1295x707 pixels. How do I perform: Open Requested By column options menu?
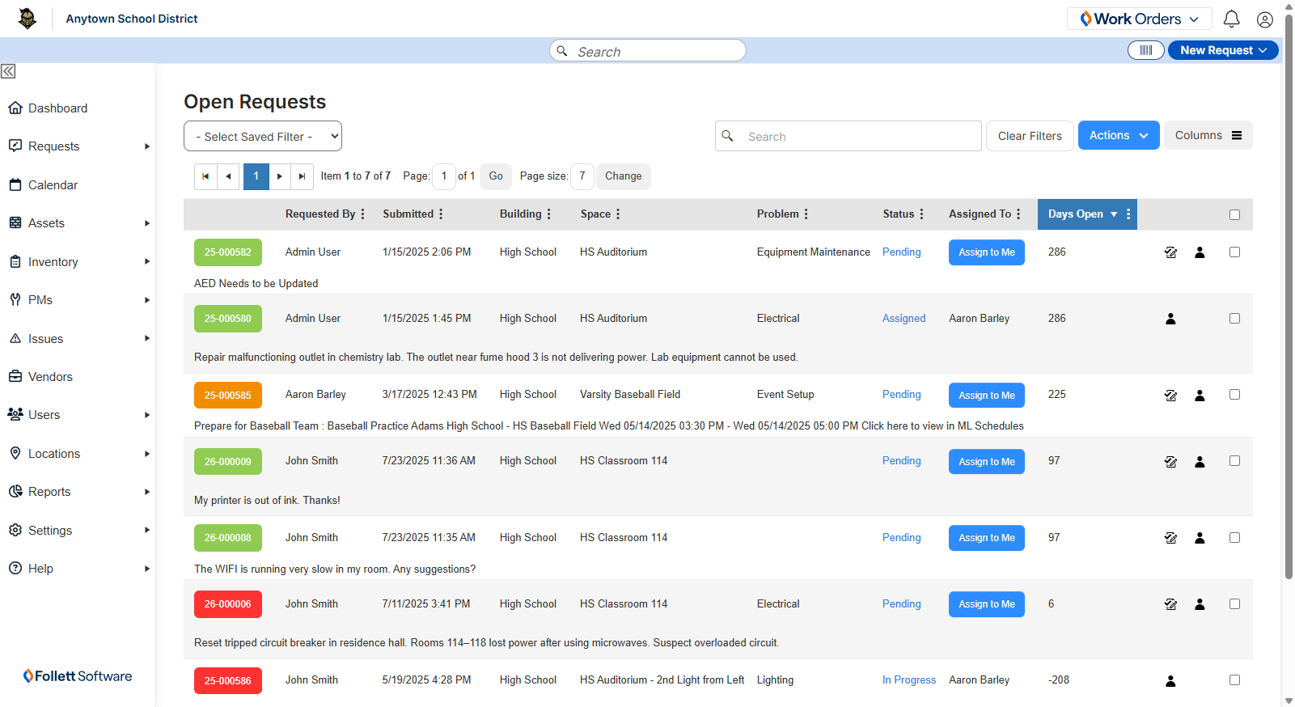point(362,214)
